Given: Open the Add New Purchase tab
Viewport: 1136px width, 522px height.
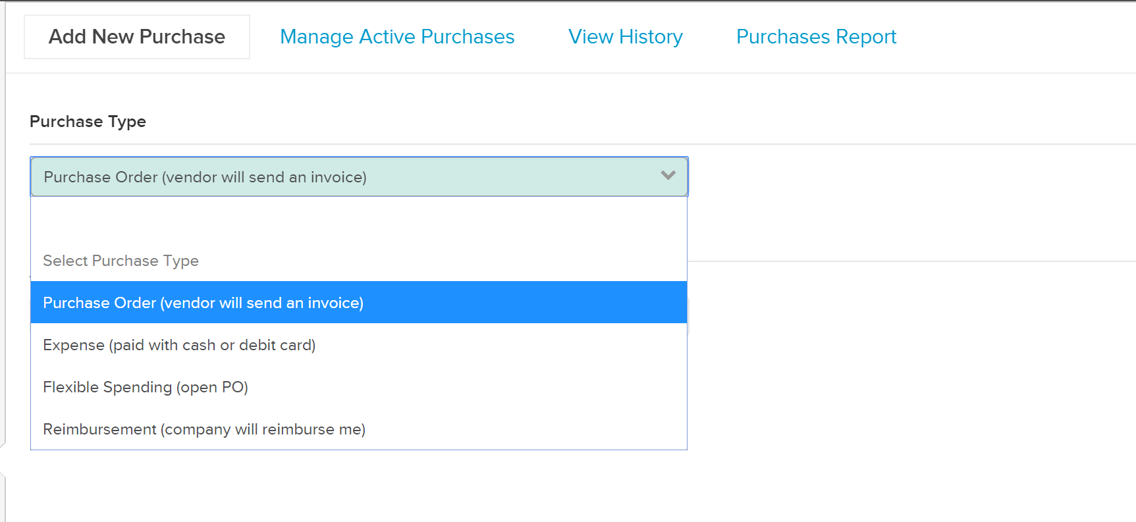Looking at the screenshot, I should (137, 37).
